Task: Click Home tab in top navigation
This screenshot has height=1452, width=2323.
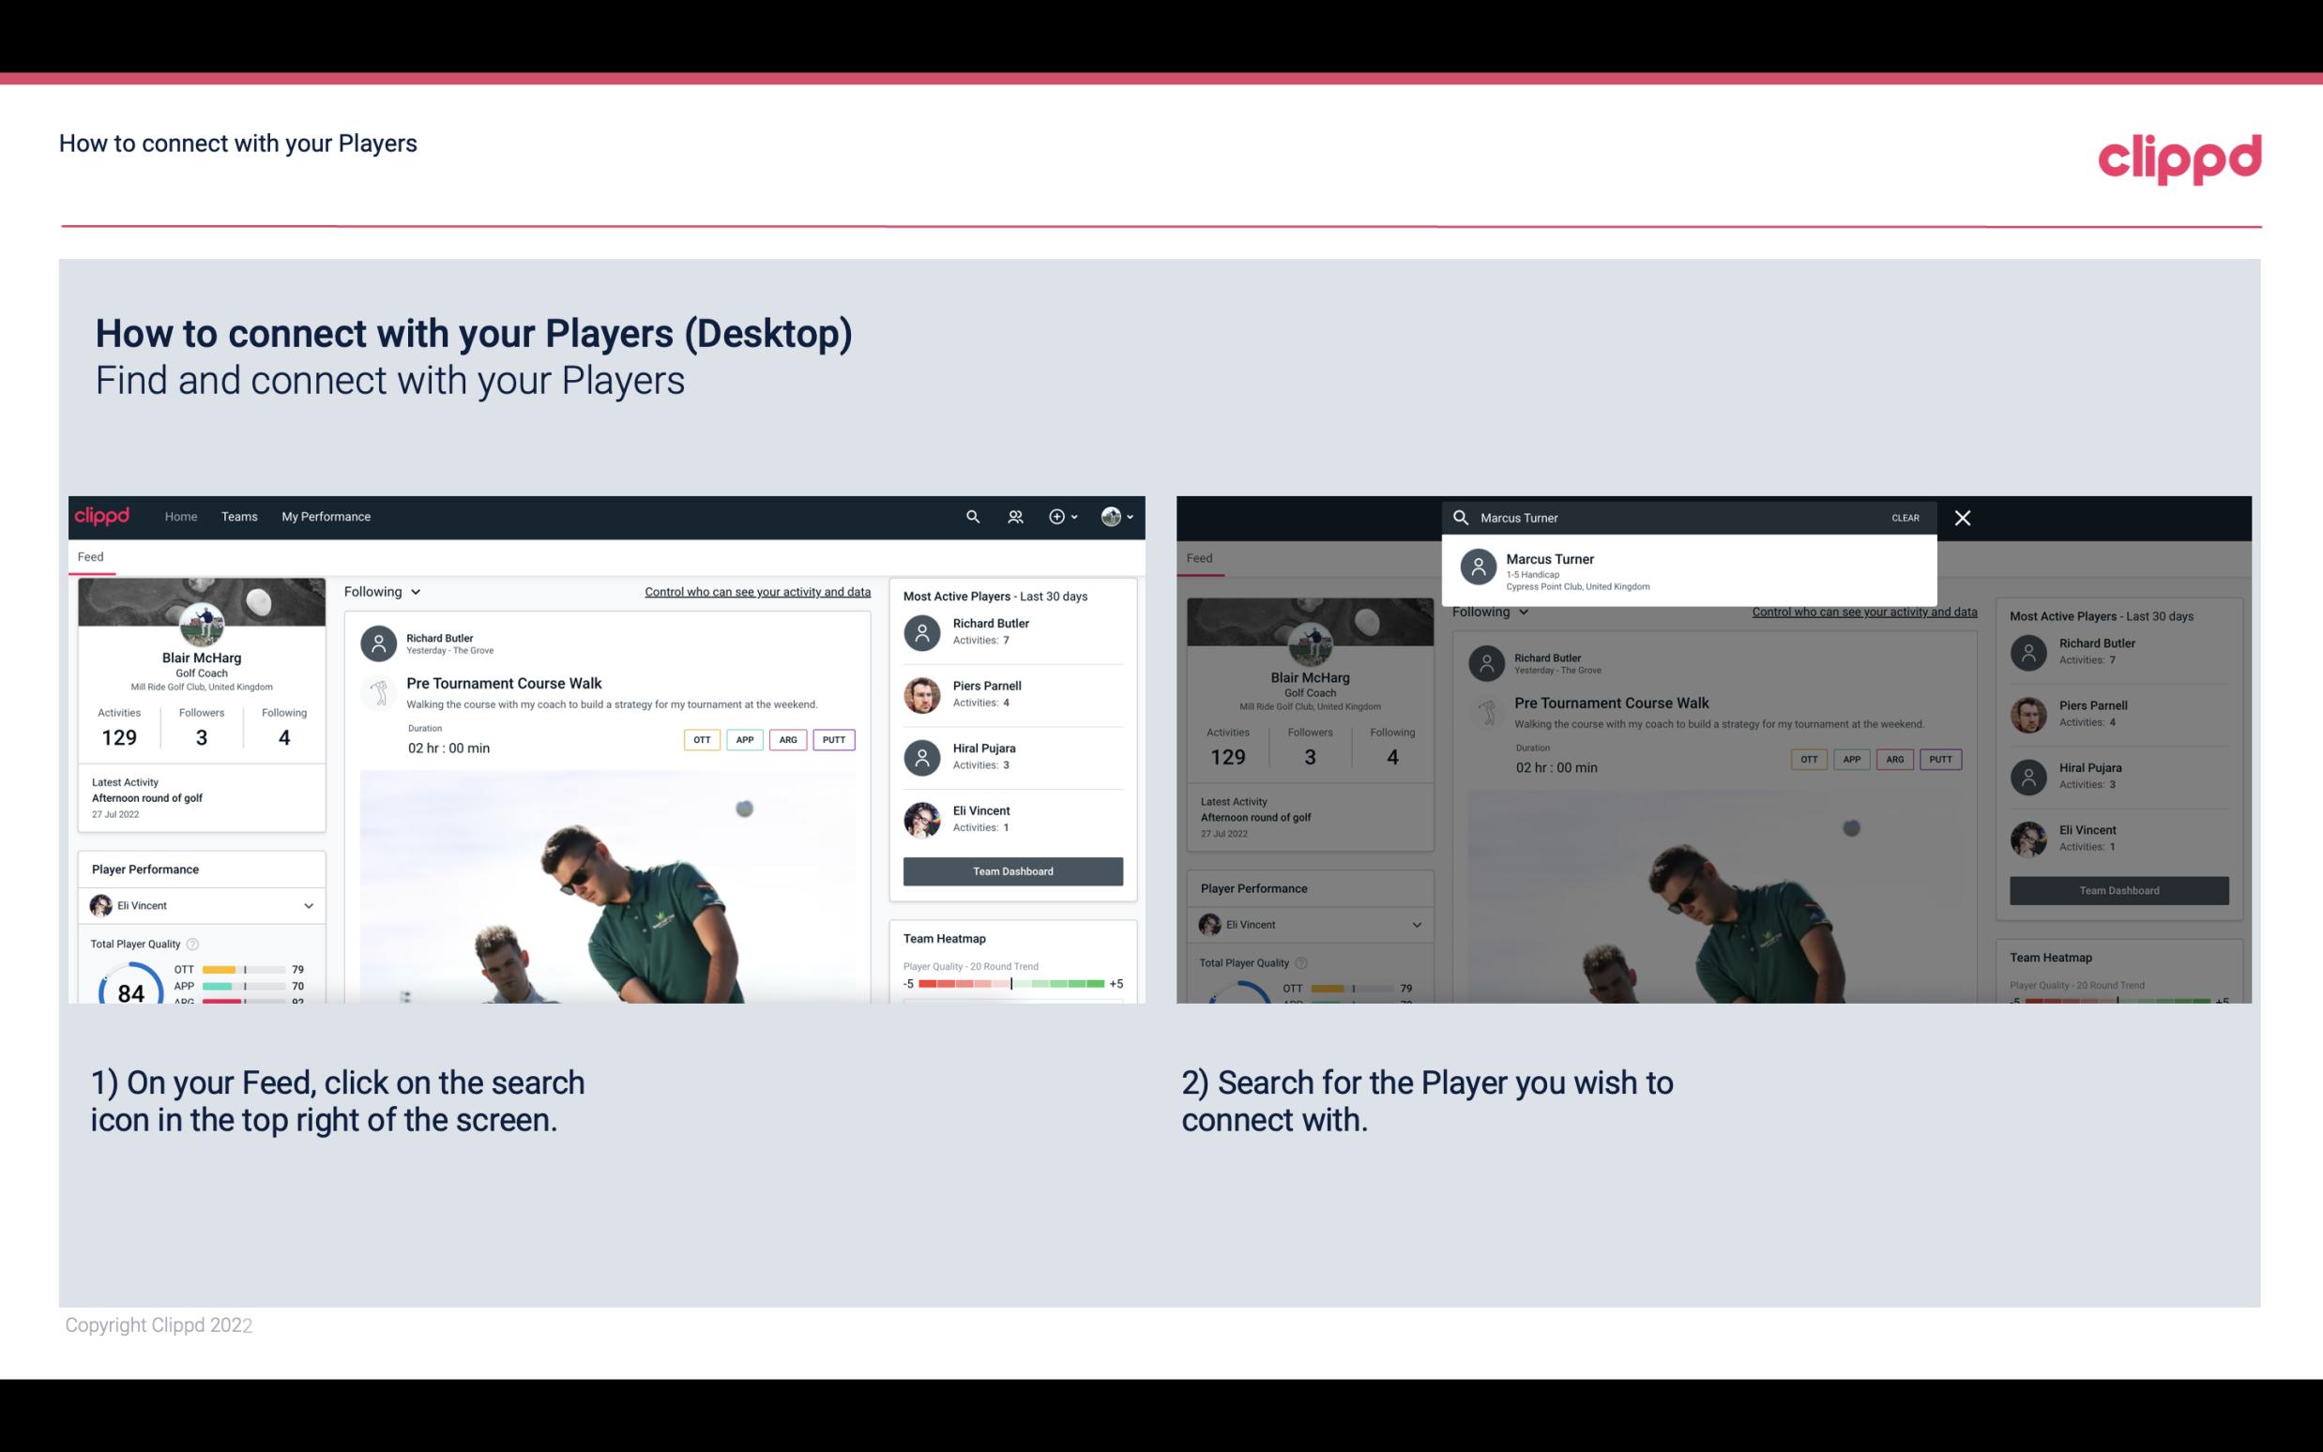Action: (181, 515)
